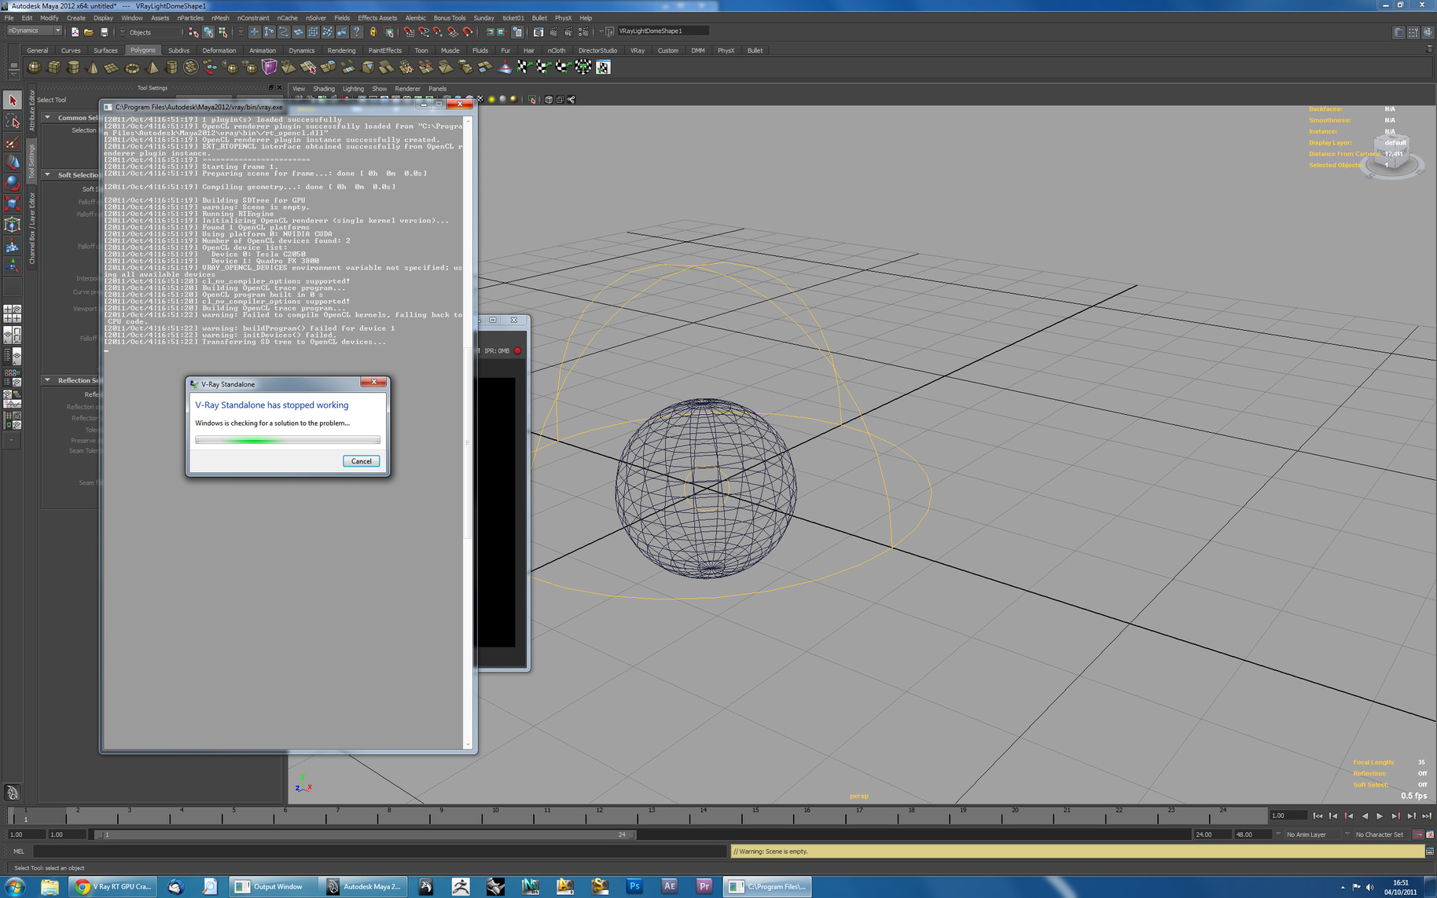Create a polygon plane from the shelf

click(x=112, y=68)
